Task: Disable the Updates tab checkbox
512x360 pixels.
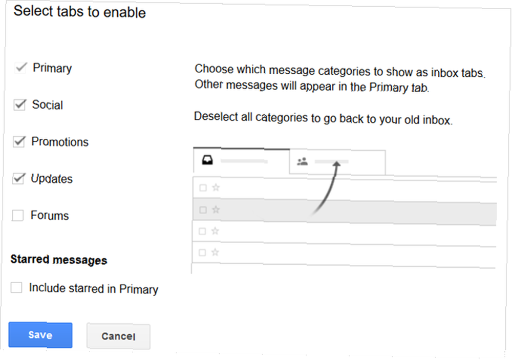Action: pyautogui.click(x=18, y=179)
